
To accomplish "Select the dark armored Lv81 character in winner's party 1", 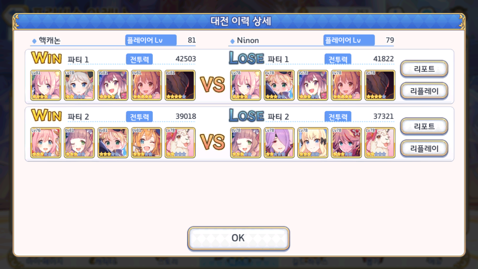I will tap(180, 85).
